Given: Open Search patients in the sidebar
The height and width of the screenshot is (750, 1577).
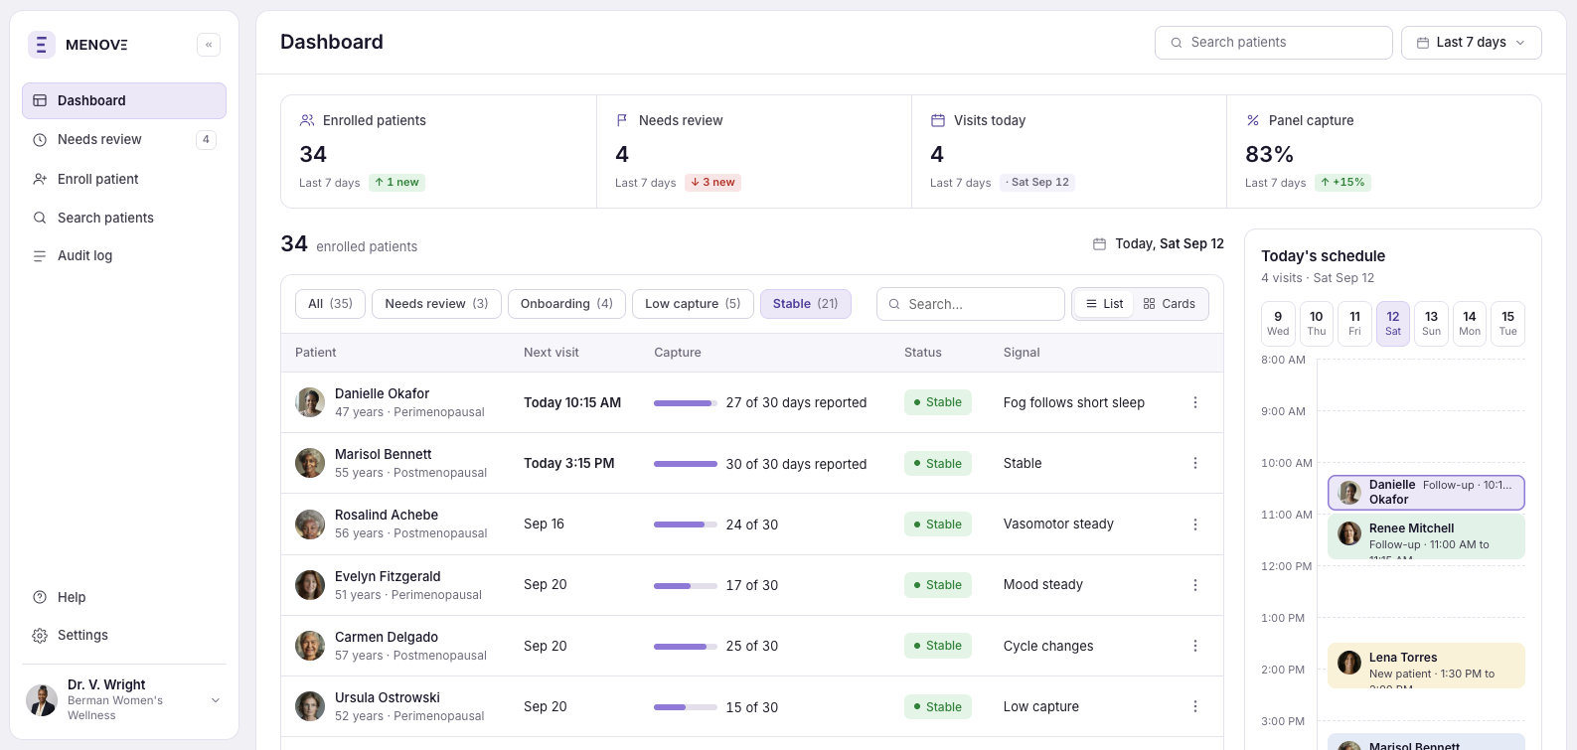Looking at the screenshot, I should point(124,218).
